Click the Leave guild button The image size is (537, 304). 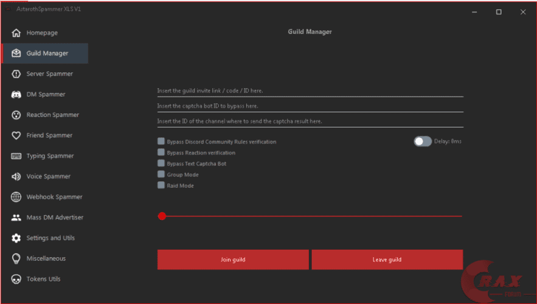point(387,260)
